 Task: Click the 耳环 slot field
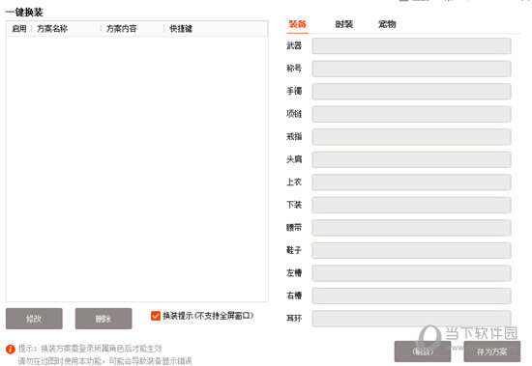[411, 319]
